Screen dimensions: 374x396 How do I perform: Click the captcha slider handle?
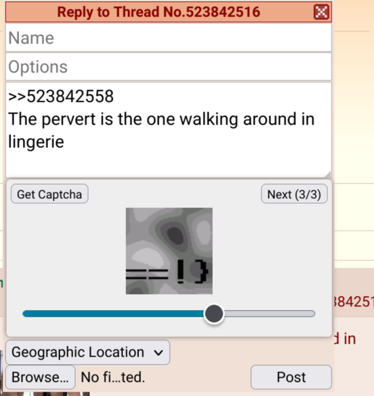[x=214, y=314]
